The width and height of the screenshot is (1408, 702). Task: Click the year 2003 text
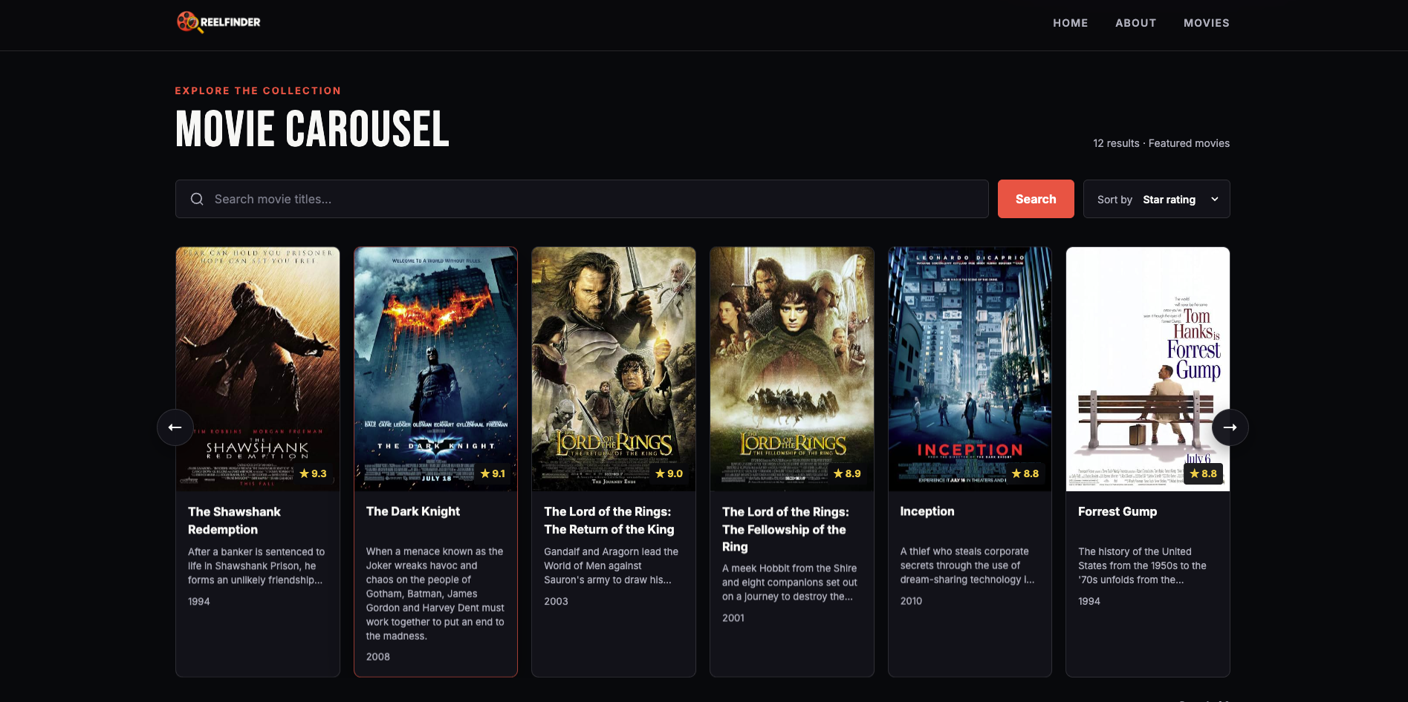(556, 601)
